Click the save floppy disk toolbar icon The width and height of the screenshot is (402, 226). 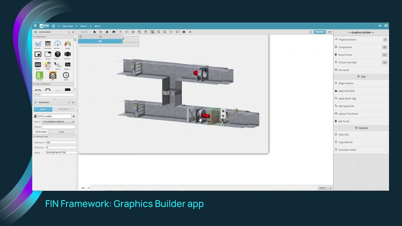click(x=107, y=32)
